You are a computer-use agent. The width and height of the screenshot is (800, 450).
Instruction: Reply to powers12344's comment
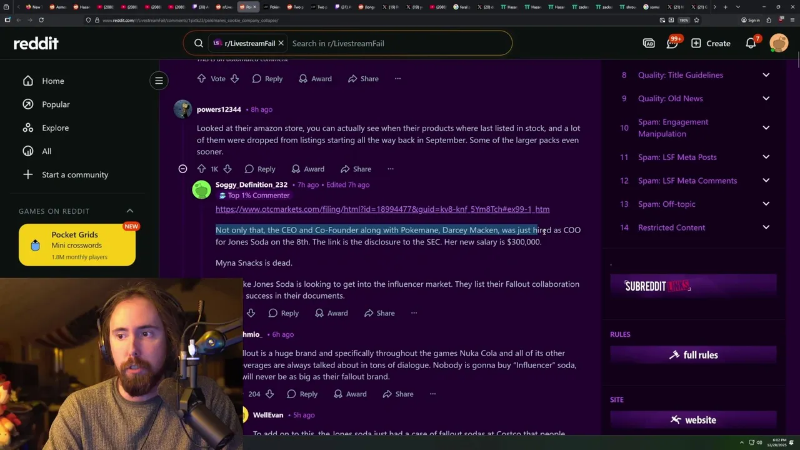pos(260,169)
